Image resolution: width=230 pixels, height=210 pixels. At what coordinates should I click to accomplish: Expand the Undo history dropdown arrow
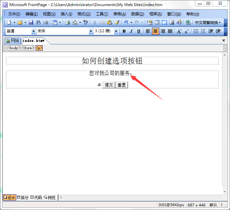pos(131,22)
